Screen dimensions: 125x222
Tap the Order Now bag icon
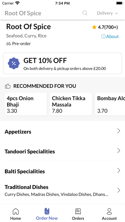pyautogui.click(x=47, y=211)
